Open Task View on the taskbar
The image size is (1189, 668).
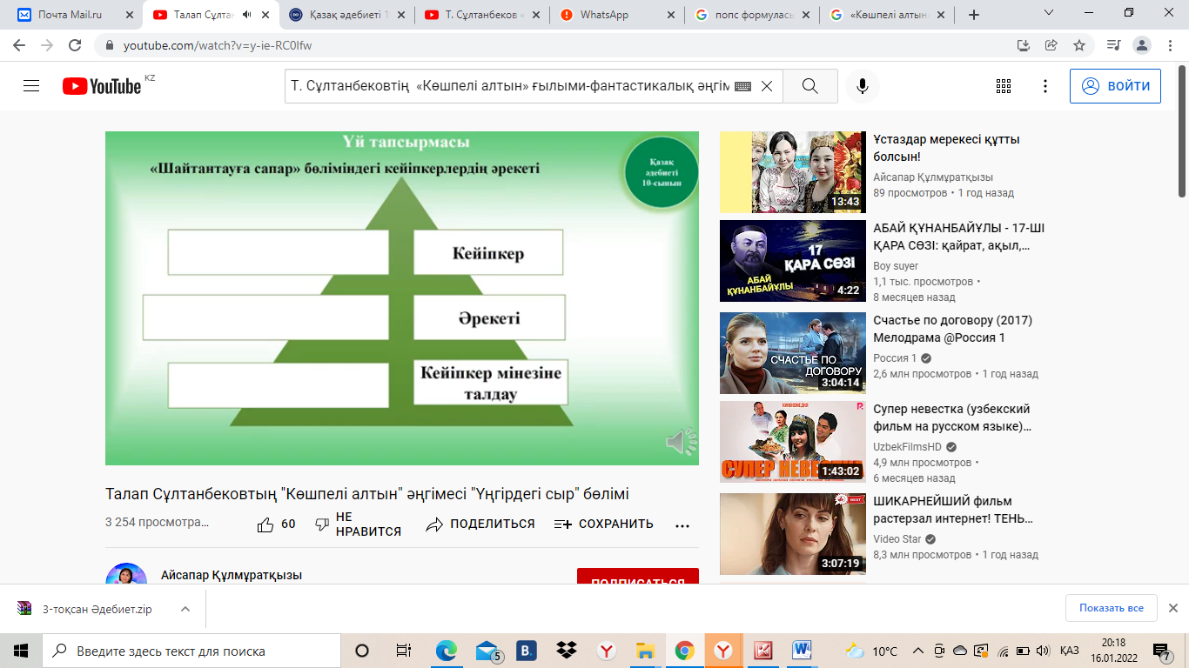click(x=403, y=651)
